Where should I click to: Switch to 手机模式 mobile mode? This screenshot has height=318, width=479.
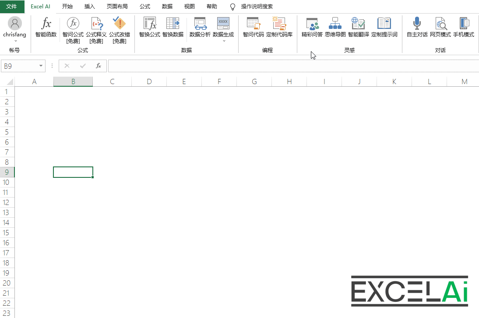click(x=463, y=28)
